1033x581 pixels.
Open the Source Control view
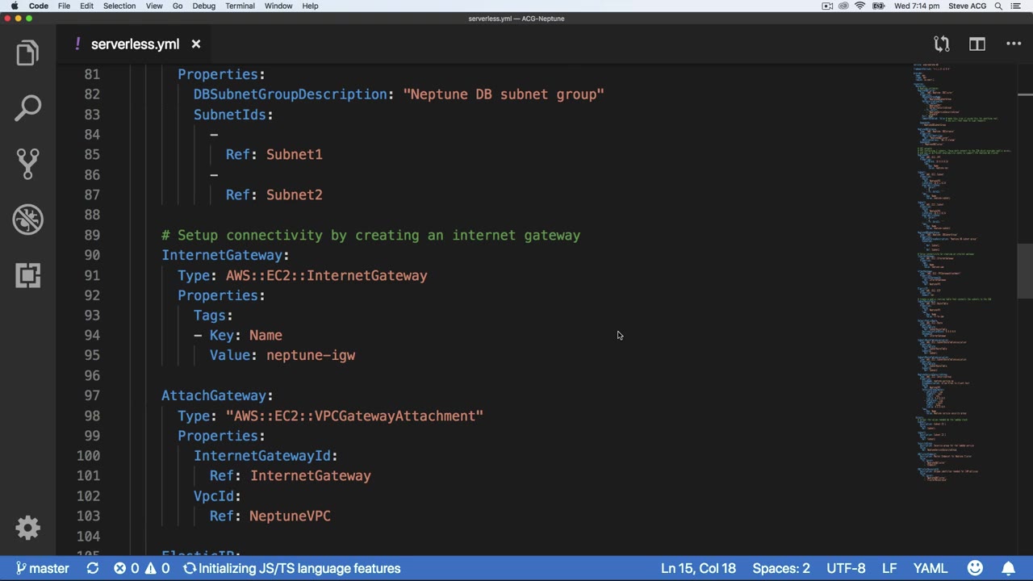(x=27, y=164)
